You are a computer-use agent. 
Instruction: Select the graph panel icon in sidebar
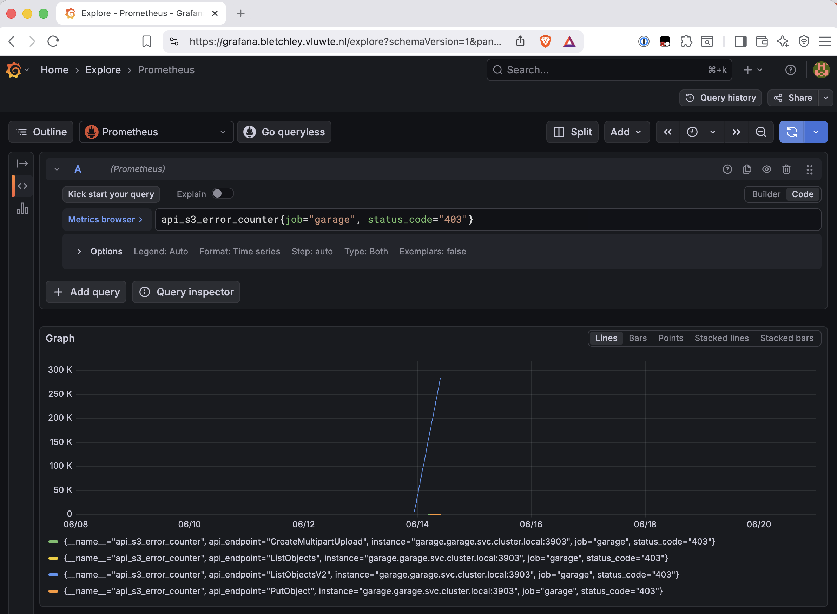point(22,208)
